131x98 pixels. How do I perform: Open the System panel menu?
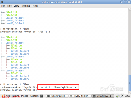click(x=34, y=96)
